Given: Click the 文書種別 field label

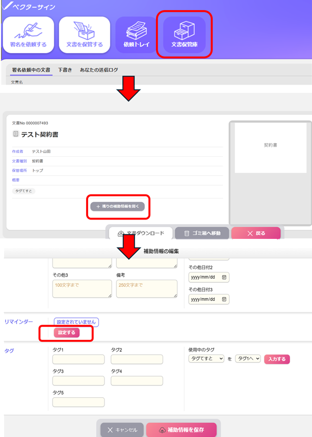Looking at the screenshot, I should tap(19, 161).
